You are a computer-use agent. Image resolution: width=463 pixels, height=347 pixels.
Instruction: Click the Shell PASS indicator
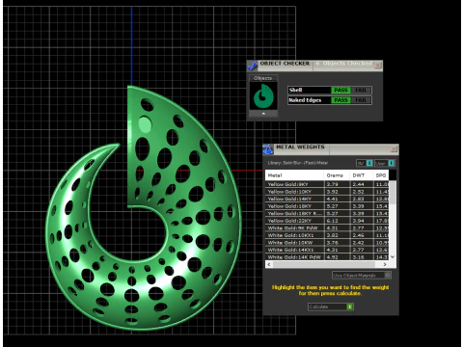click(340, 91)
